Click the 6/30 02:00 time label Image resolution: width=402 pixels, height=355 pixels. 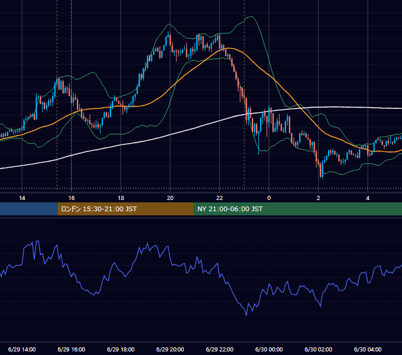319,349
